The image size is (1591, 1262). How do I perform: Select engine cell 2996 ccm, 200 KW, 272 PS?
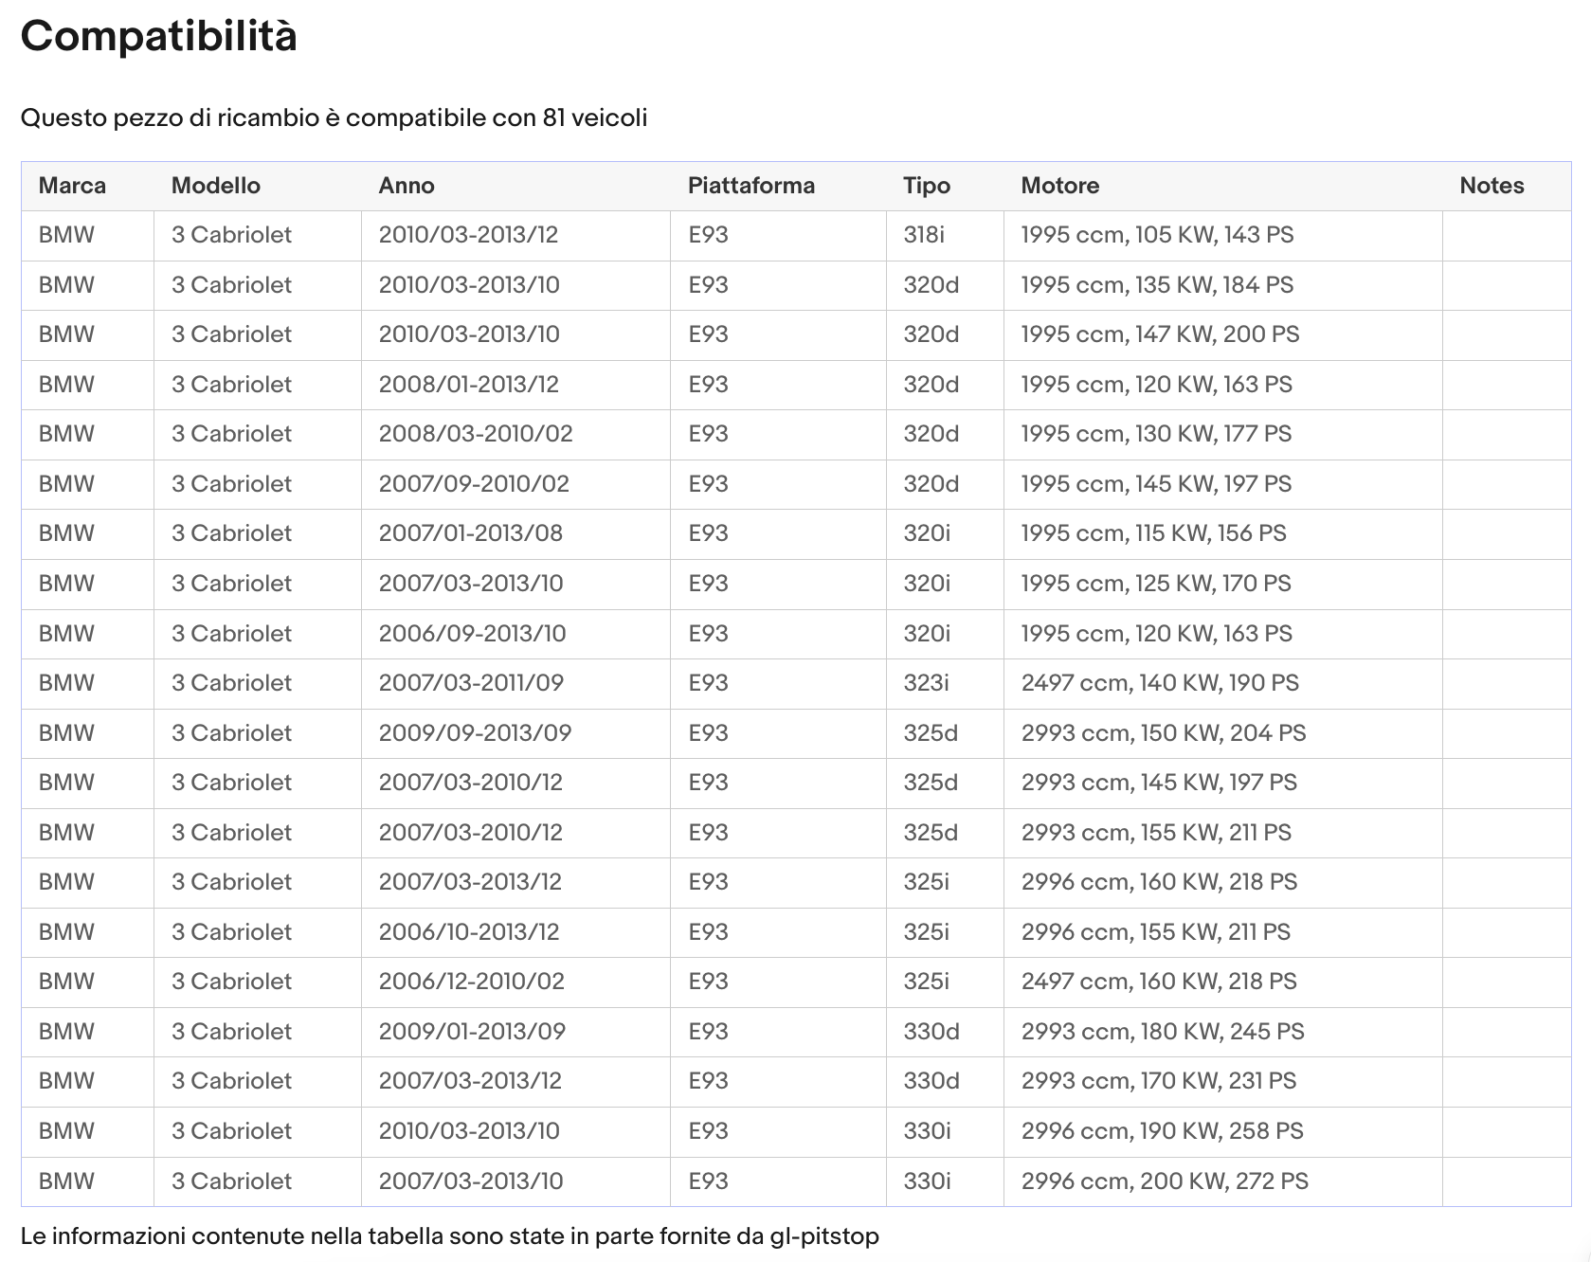pos(1222,1181)
